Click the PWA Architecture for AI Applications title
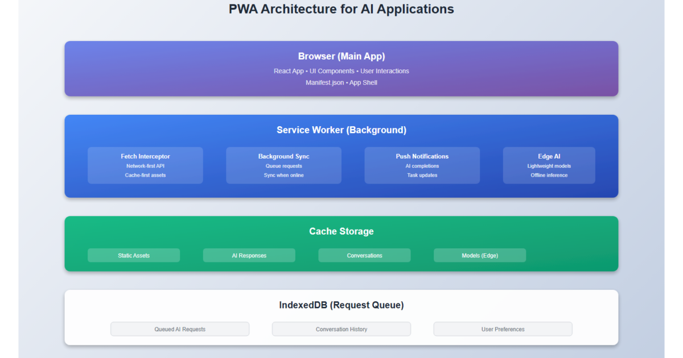This screenshot has height=358, width=683. click(x=341, y=9)
